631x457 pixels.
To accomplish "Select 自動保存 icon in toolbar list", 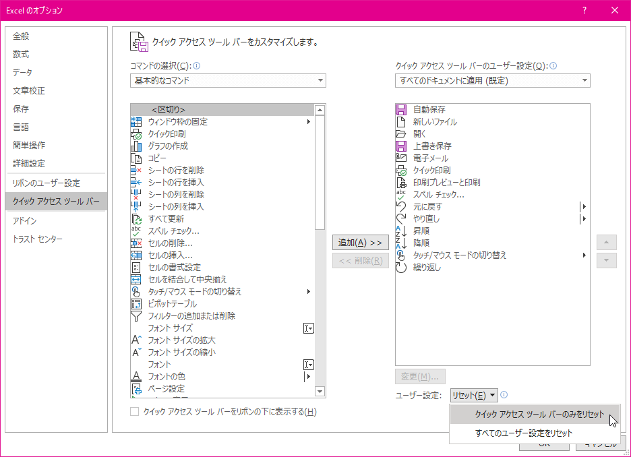I will point(401,109).
